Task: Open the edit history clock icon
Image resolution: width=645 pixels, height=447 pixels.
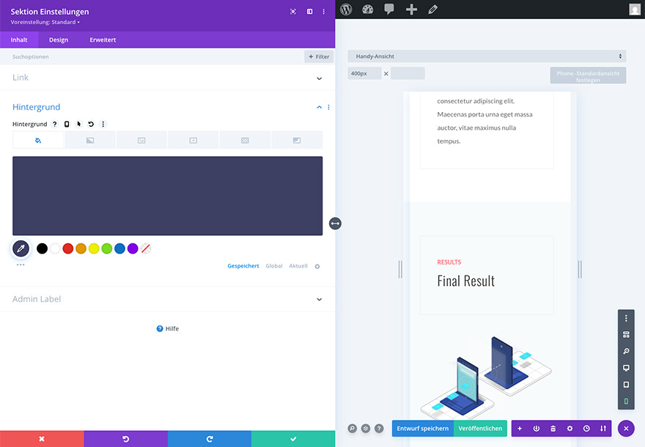Action: pos(586,429)
